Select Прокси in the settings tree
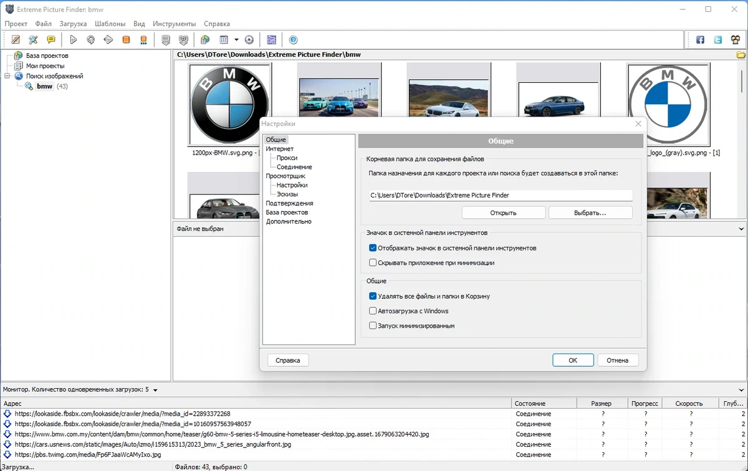The height and width of the screenshot is (471, 748). (287, 158)
